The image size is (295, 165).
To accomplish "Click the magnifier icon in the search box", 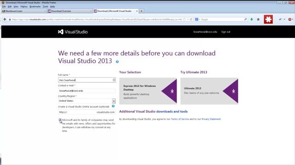I will (x=245, y=19).
